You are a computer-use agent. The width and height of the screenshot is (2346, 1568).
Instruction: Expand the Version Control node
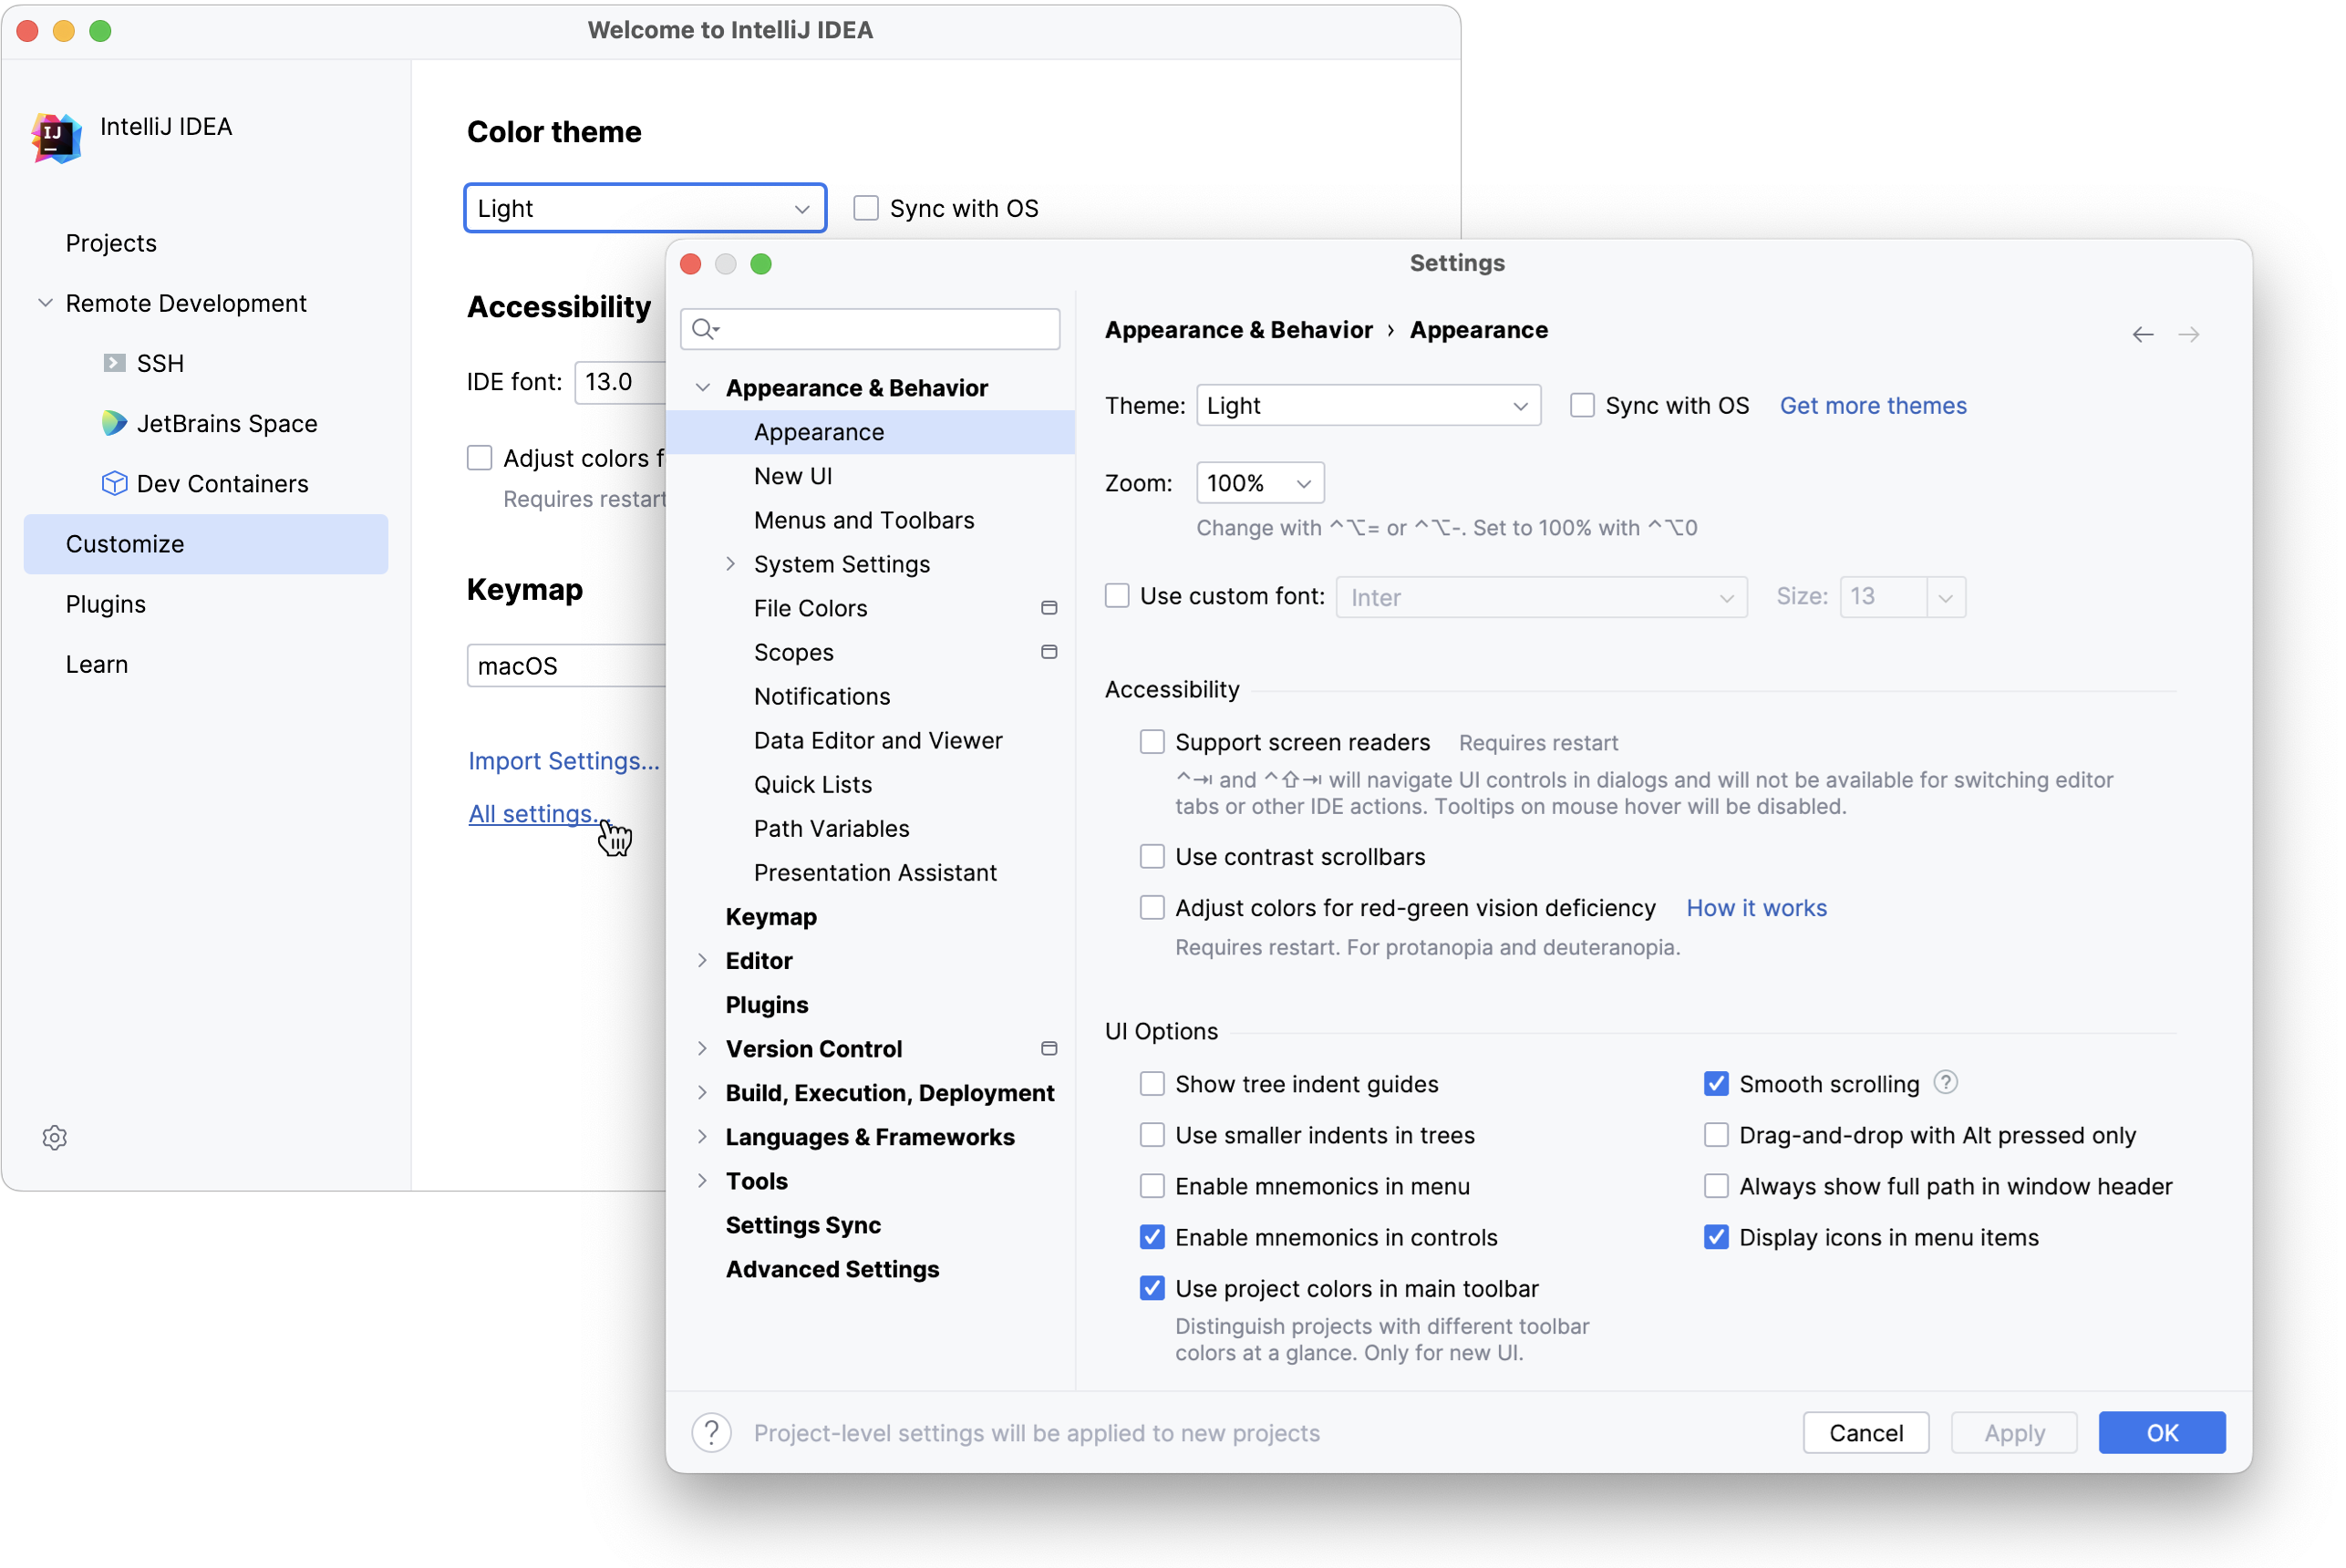click(702, 1049)
